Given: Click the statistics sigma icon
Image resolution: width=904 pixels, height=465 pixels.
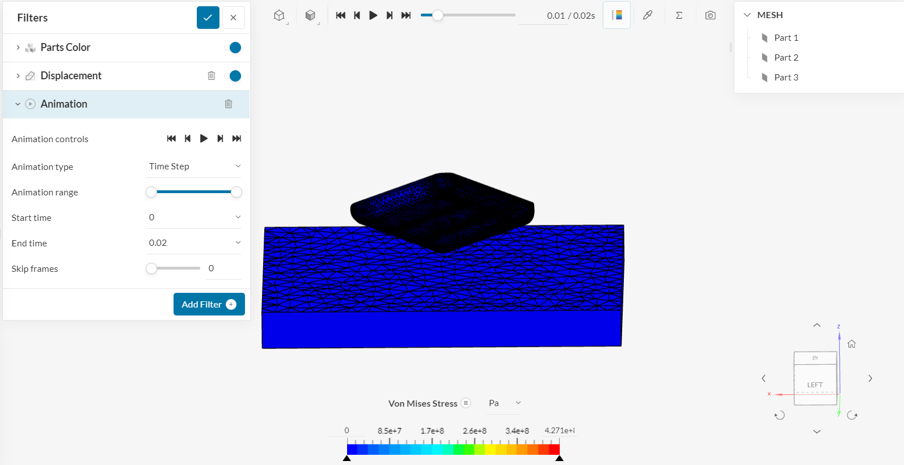Looking at the screenshot, I should (x=679, y=15).
